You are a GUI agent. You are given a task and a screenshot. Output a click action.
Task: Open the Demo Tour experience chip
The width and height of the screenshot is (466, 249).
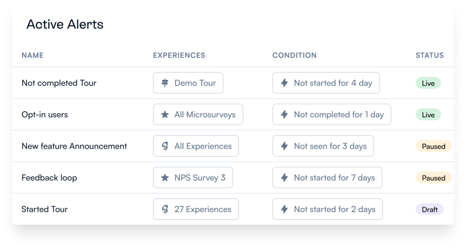(188, 83)
